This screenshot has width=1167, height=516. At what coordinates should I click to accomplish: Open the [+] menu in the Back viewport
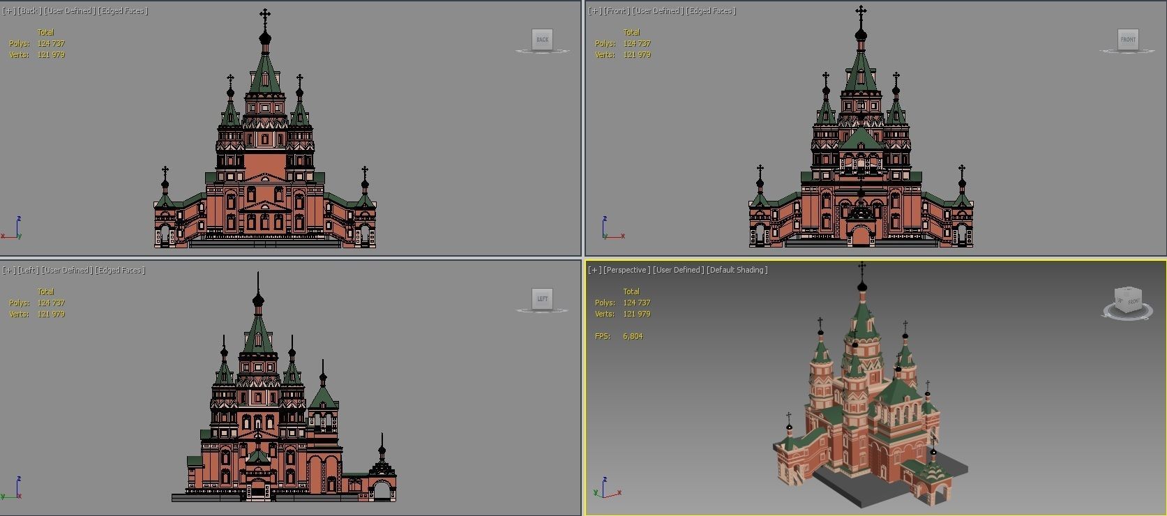pos(8,10)
